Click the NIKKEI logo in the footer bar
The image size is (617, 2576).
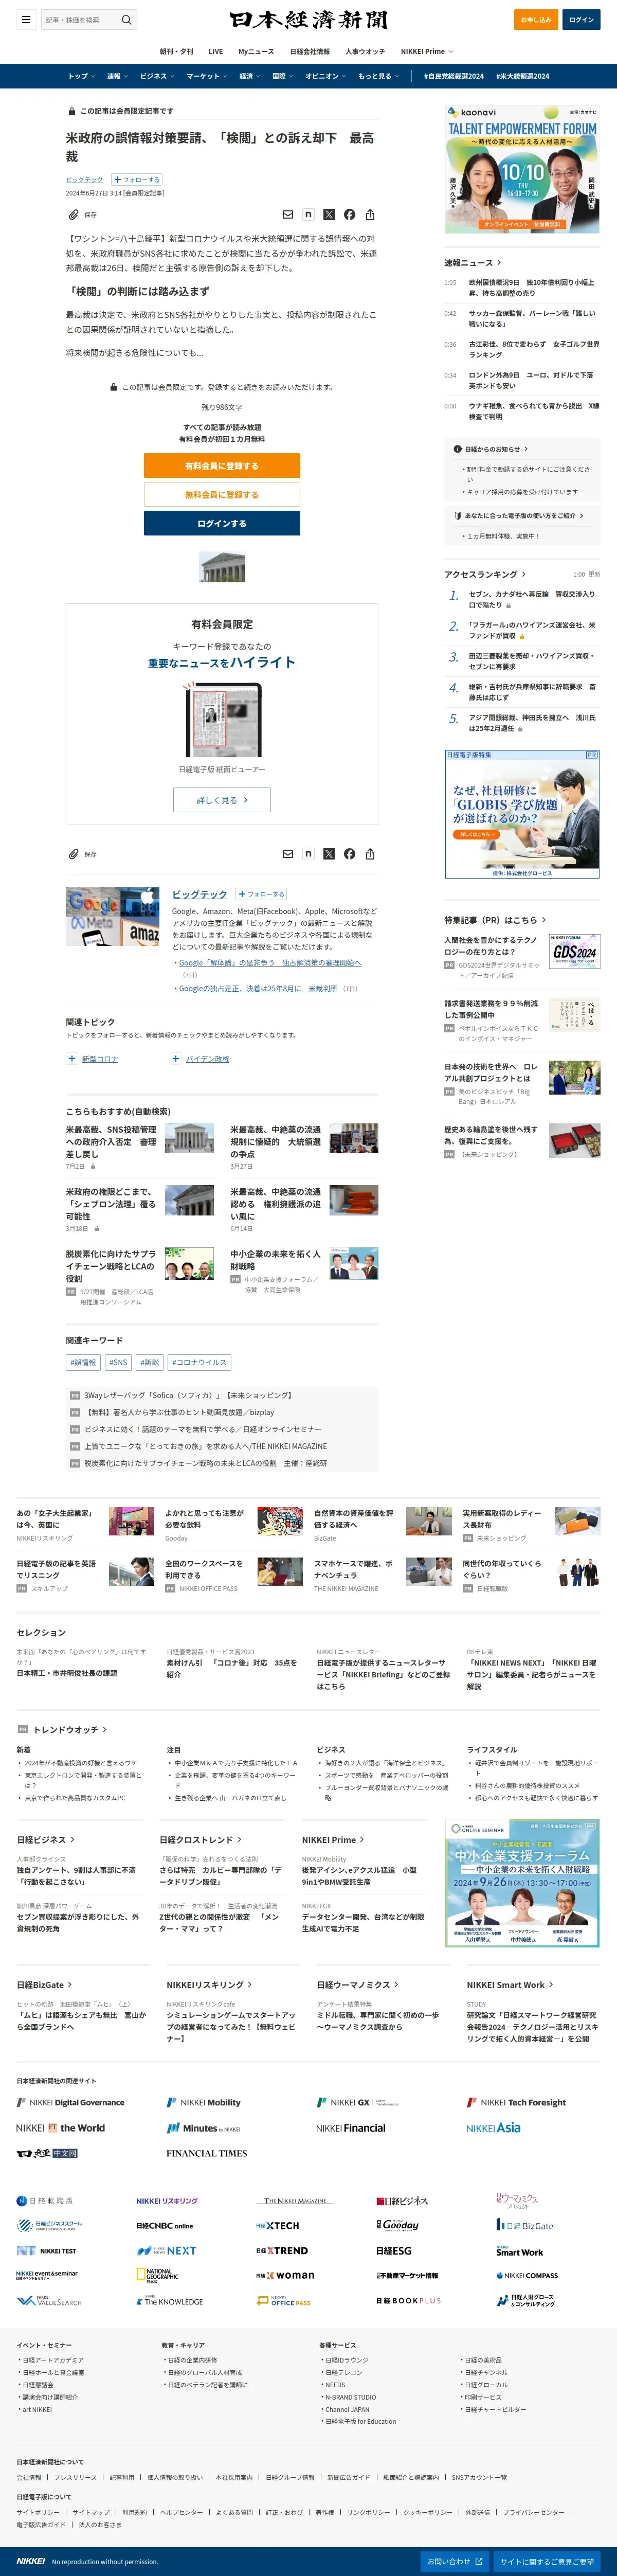coord(31,2561)
